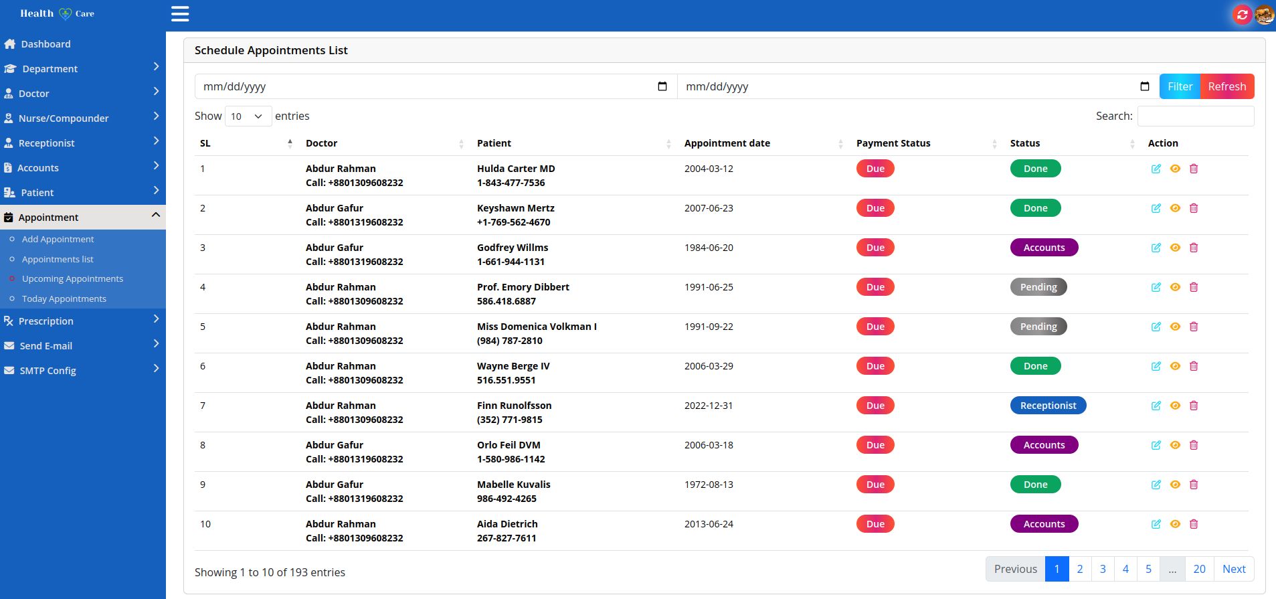The image size is (1276, 599).
Task: View Wayne Berge IV appointment details
Action: [x=1175, y=366]
